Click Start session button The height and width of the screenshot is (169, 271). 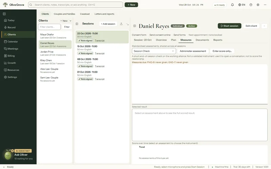229,26
